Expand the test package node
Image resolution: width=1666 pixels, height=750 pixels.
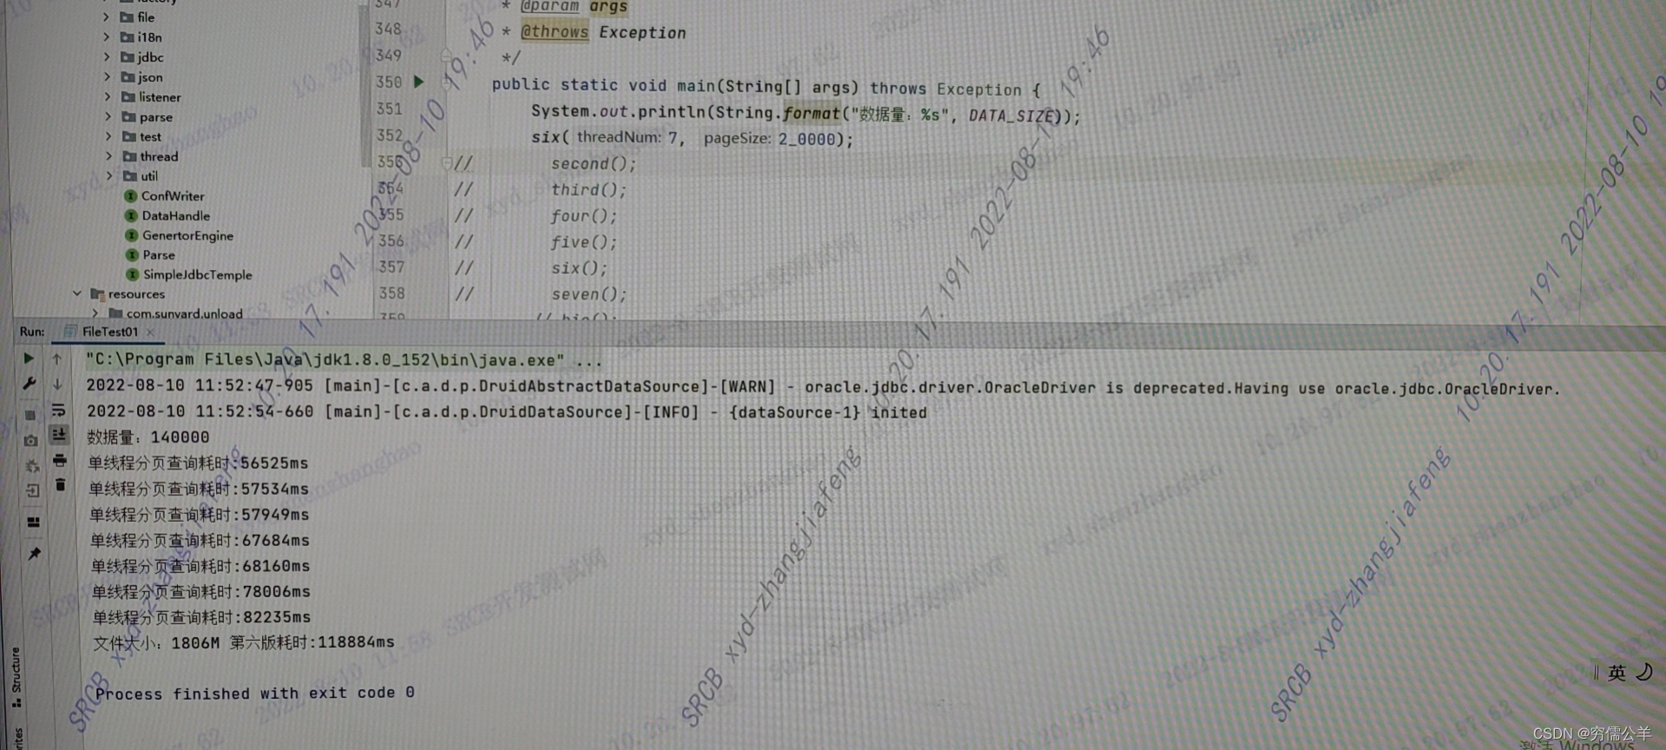click(x=108, y=136)
